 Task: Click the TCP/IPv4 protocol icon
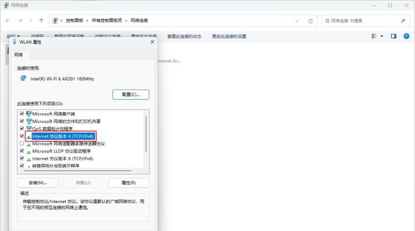(x=28, y=137)
